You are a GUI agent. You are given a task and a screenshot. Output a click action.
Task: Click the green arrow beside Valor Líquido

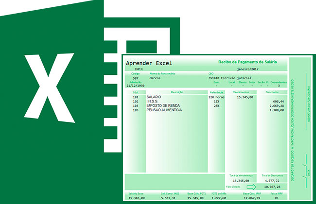[251, 187]
